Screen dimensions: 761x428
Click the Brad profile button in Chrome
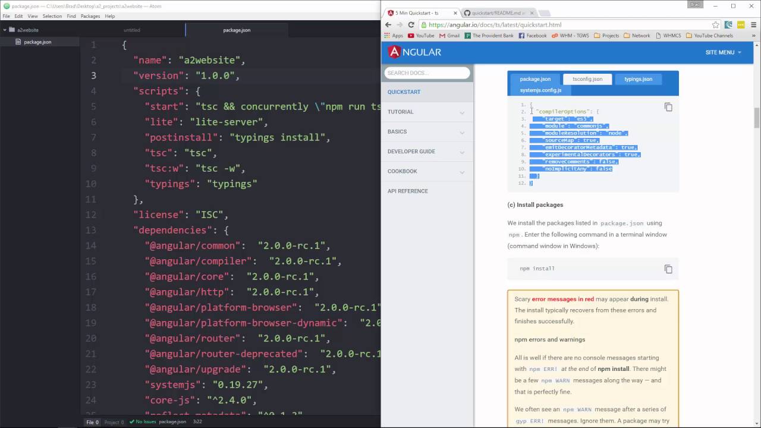pos(695,5)
